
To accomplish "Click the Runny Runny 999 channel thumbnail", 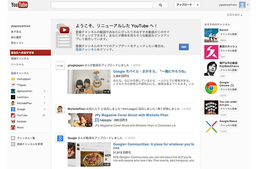I will (x=211, y=107).
